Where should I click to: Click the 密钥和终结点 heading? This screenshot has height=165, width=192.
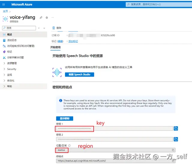tap(62, 87)
